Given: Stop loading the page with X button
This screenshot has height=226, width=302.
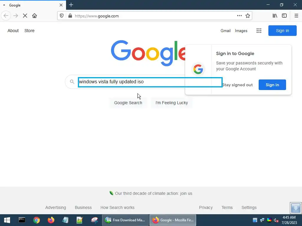Looking at the screenshot, I should 25,16.
